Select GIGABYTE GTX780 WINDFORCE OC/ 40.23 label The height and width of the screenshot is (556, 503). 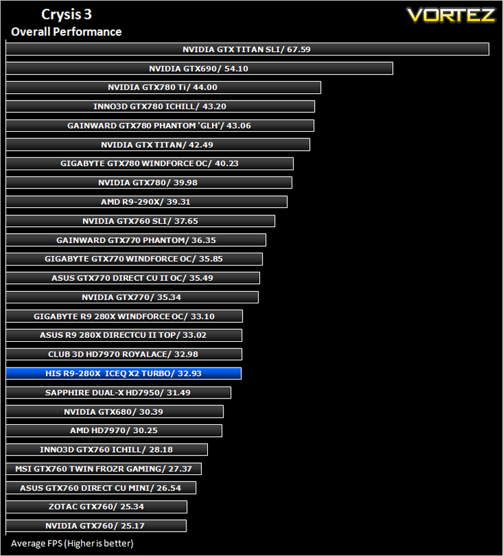tap(149, 163)
